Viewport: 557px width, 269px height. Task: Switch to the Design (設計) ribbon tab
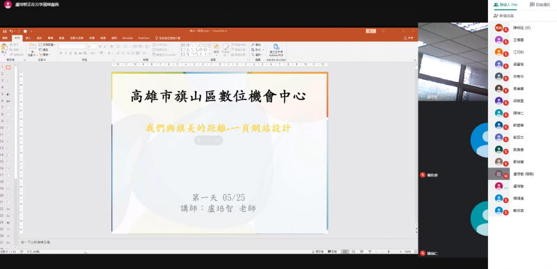tap(39, 38)
